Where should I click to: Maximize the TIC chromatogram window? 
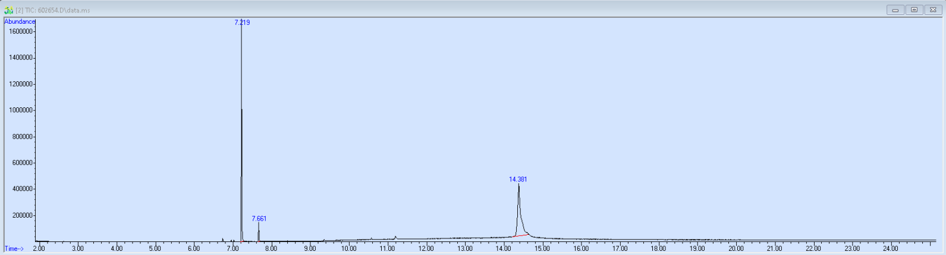[x=914, y=9]
